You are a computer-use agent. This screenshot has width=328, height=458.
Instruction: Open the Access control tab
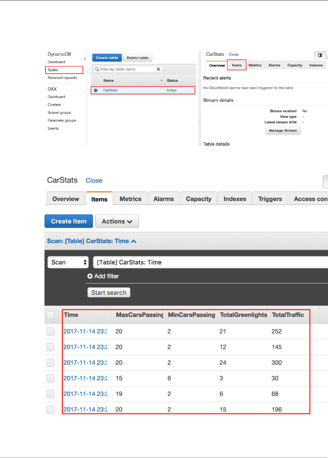[308, 199]
